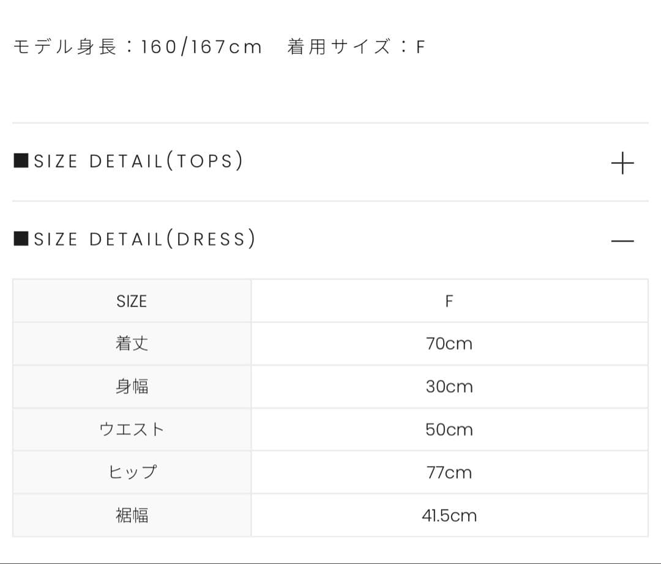Expand SIZE DETAIL(TOPS) with the plus icon

click(622, 163)
